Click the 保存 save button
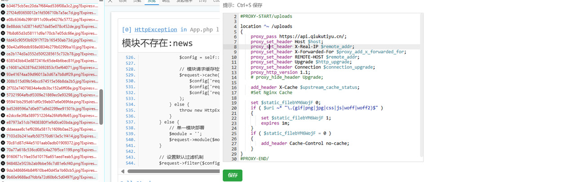Screen dimensions: 584x182 [x=232, y=175]
